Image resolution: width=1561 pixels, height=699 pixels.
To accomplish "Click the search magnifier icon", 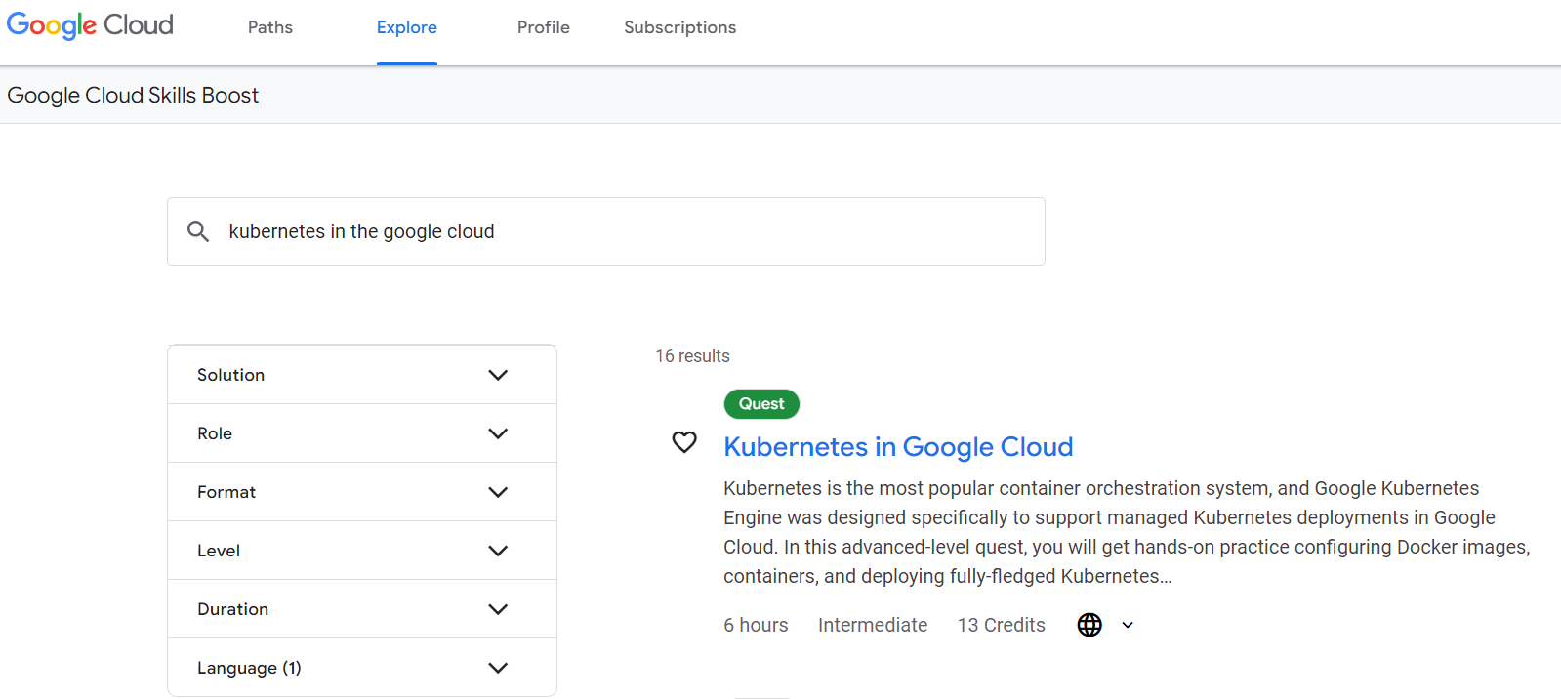I will point(198,231).
